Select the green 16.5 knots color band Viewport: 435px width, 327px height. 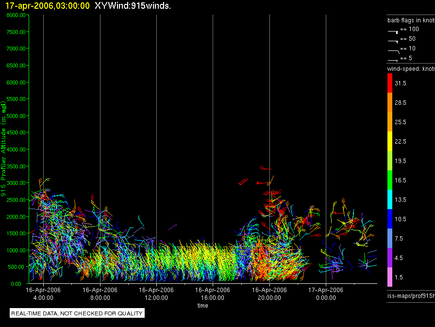point(390,180)
